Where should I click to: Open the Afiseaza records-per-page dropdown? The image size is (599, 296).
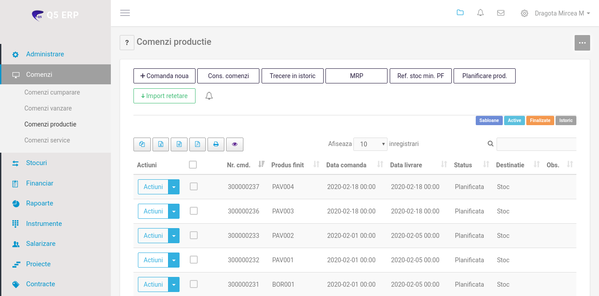pos(370,144)
